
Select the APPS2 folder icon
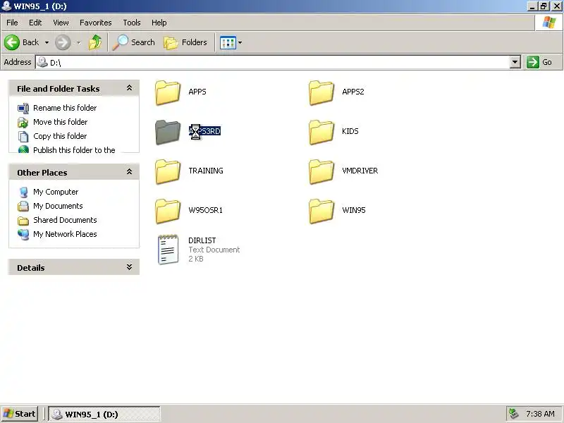point(321,92)
